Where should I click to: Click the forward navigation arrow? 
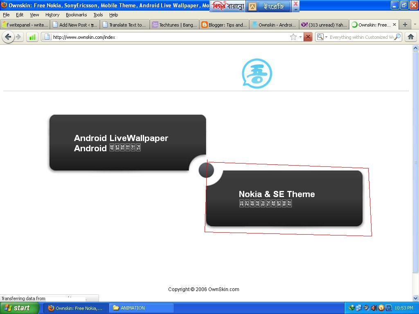[18, 37]
